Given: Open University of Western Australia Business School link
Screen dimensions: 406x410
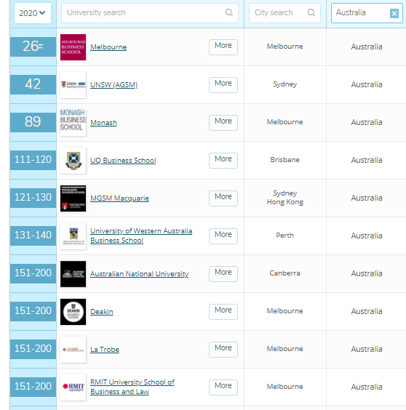Looking at the screenshot, I should [141, 236].
